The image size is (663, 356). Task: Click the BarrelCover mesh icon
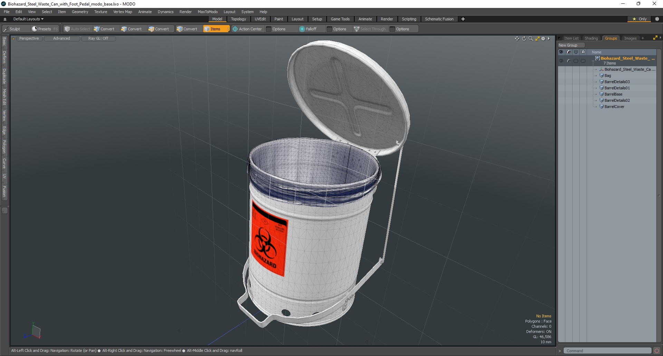point(602,107)
